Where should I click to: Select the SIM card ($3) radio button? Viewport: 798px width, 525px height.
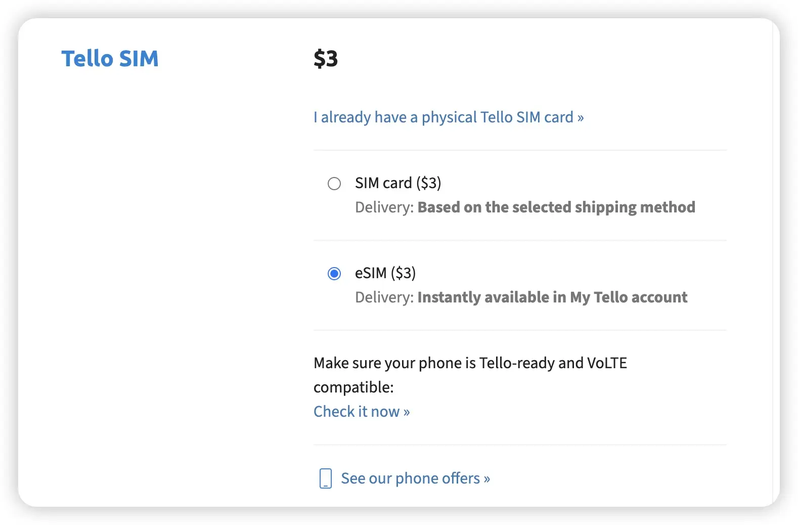tap(334, 184)
